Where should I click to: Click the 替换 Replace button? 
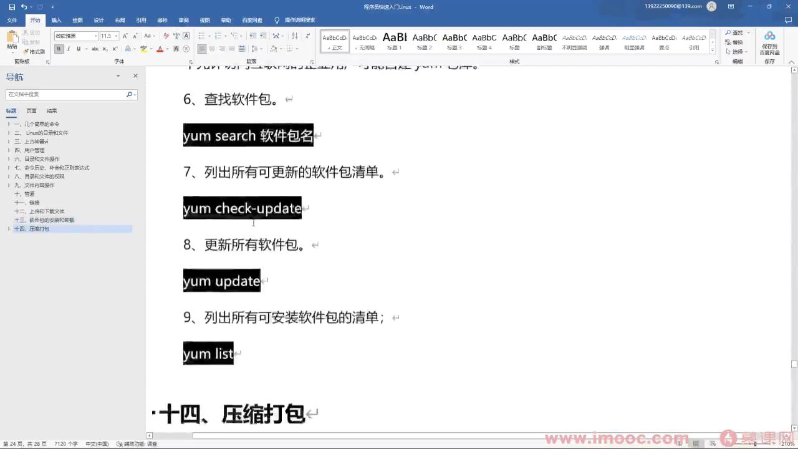(734, 42)
